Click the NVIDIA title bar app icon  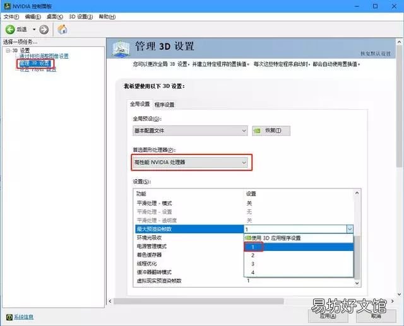(x=8, y=6)
